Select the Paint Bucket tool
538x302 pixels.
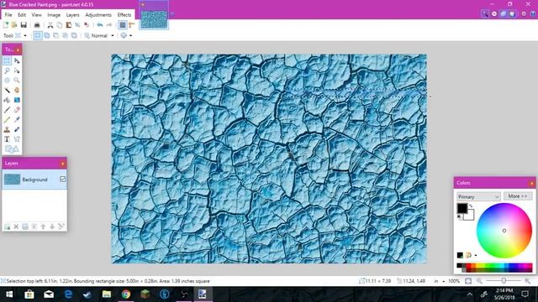point(7,101)
